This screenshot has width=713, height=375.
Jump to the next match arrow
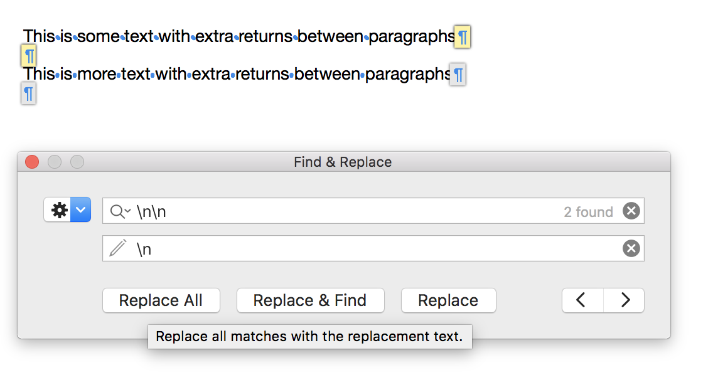pyautogui.click(x=625, y=300)
